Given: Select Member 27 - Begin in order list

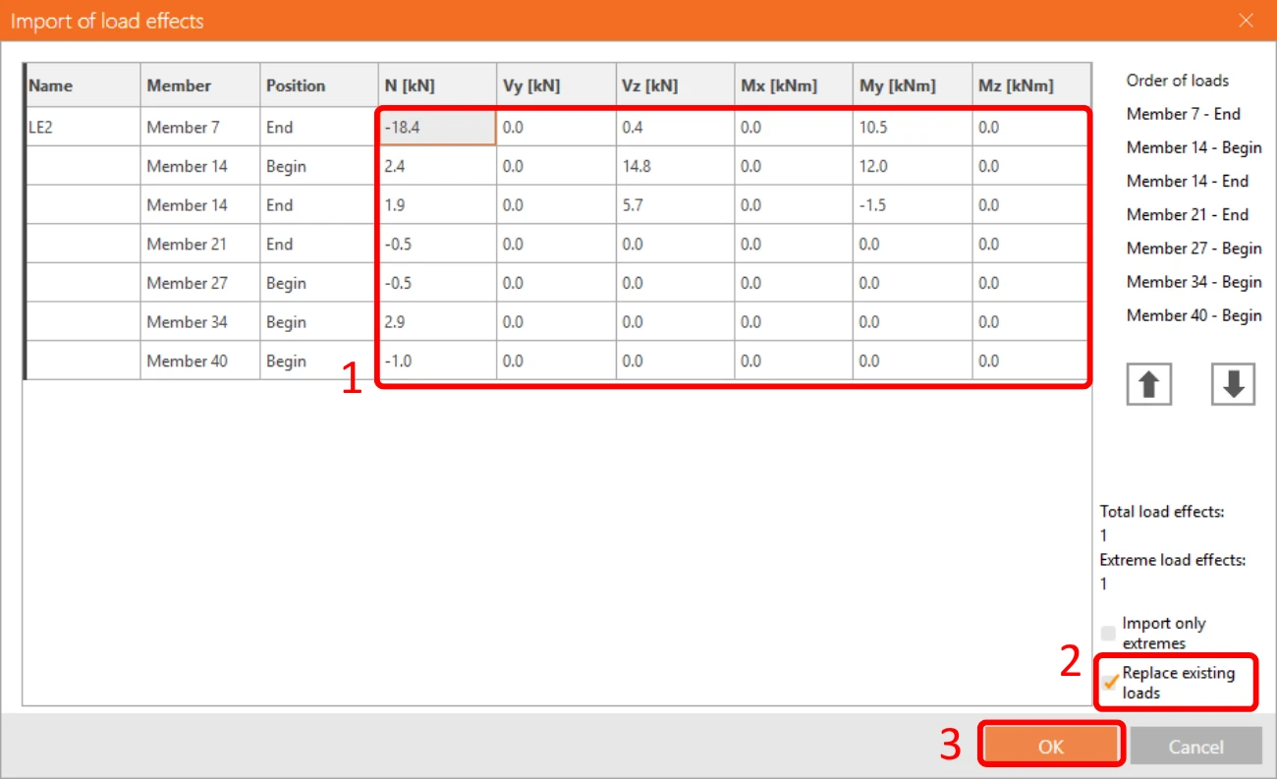Looking at the screenshot, I should pos(1194,249).
